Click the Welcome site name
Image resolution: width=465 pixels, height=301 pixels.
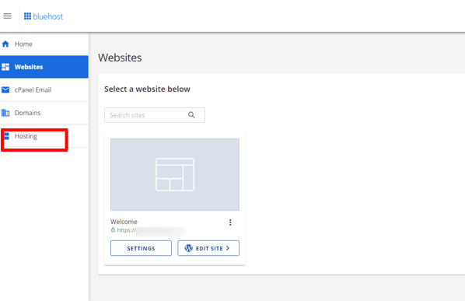click(x=124, y=222)
